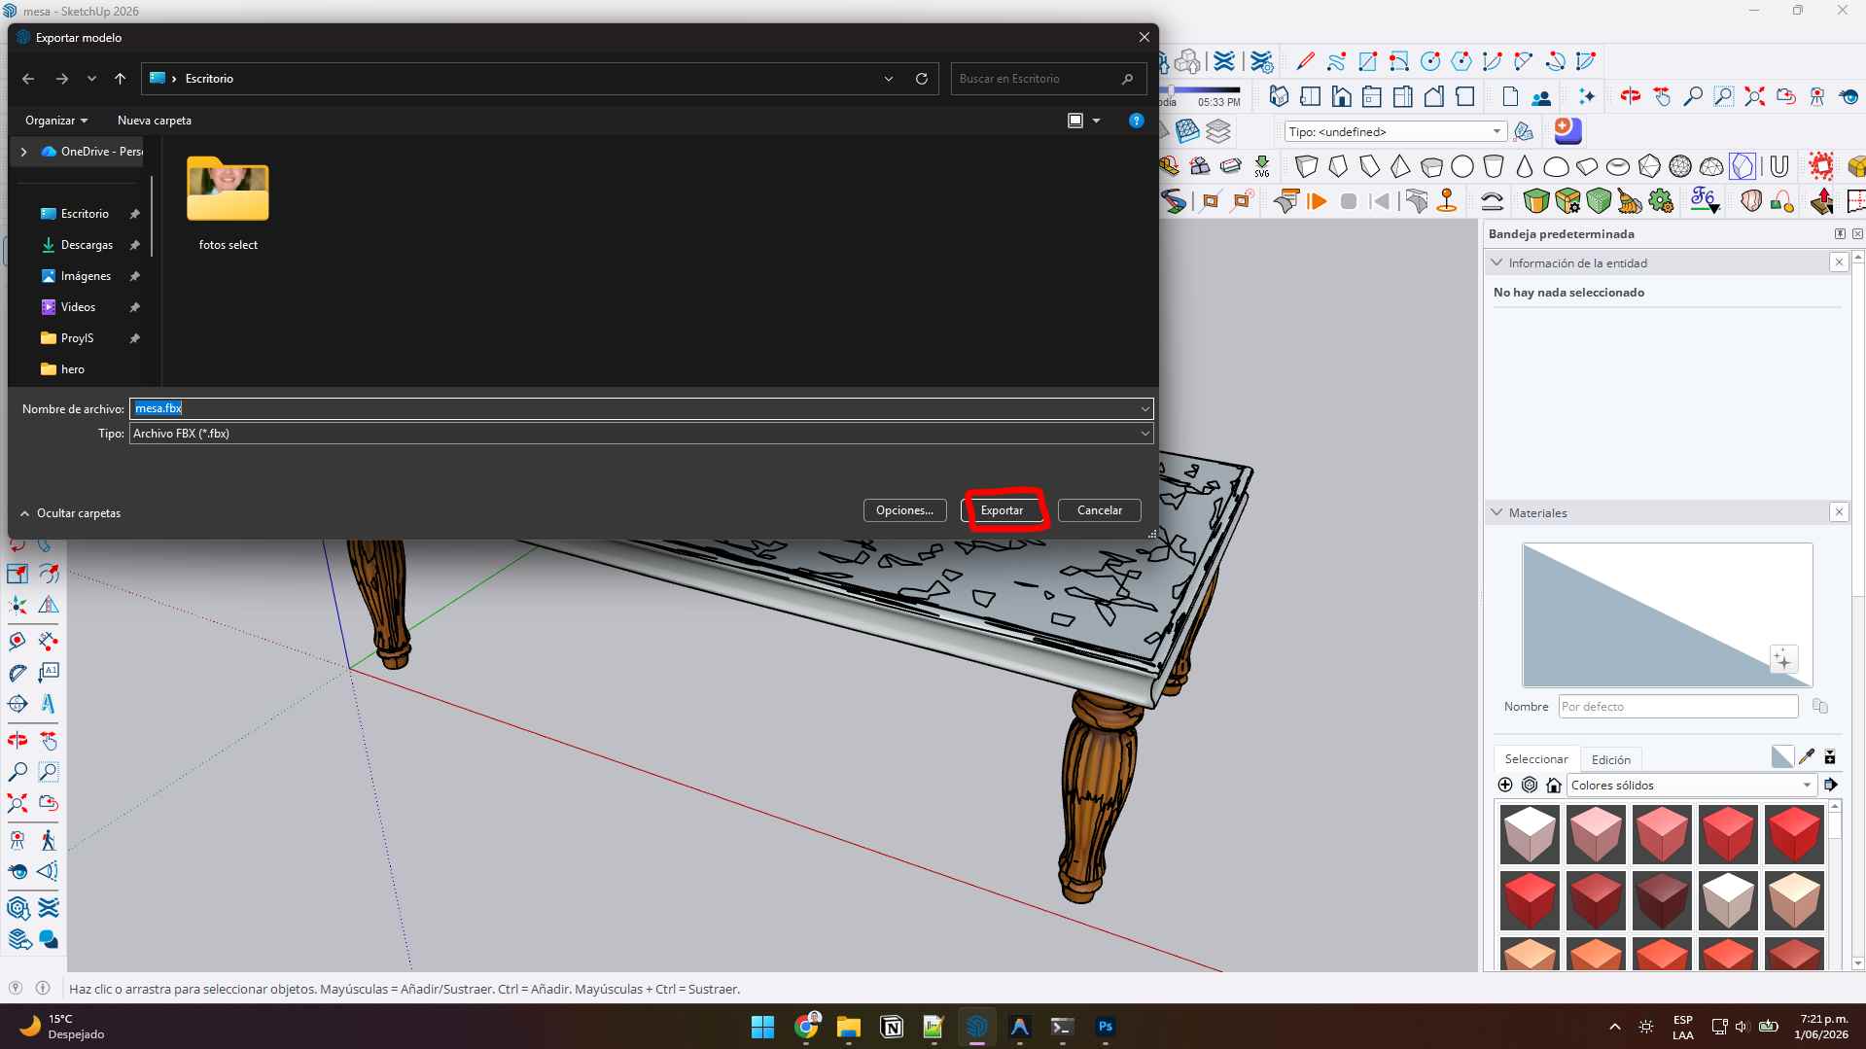Select the Walk tool
Viewport: 1866px width, 1049px height.
point(48,841)
